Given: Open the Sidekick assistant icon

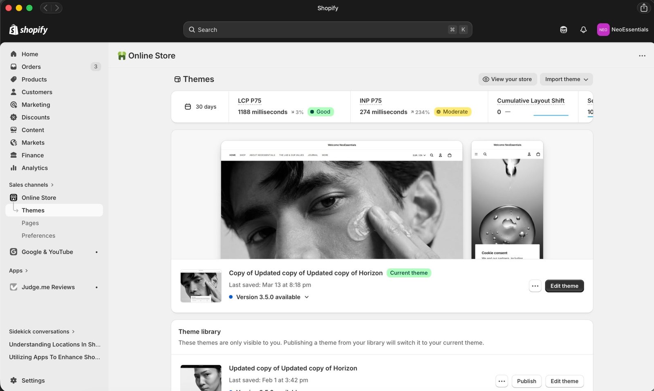Looking at the screenshot, I should 563,30.
